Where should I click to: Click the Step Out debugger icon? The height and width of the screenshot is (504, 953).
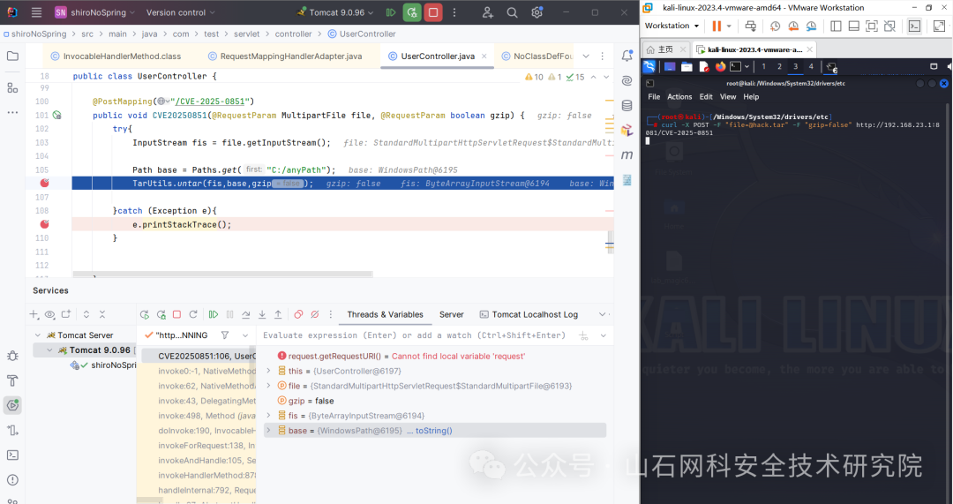click(278, 314)
